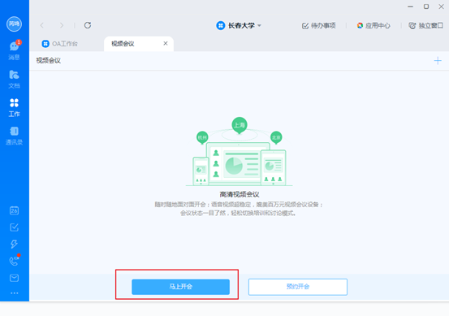Open the 消息 messages icon in sidebar
This screenshot has width=449, height=316.
tap(14, 50)
